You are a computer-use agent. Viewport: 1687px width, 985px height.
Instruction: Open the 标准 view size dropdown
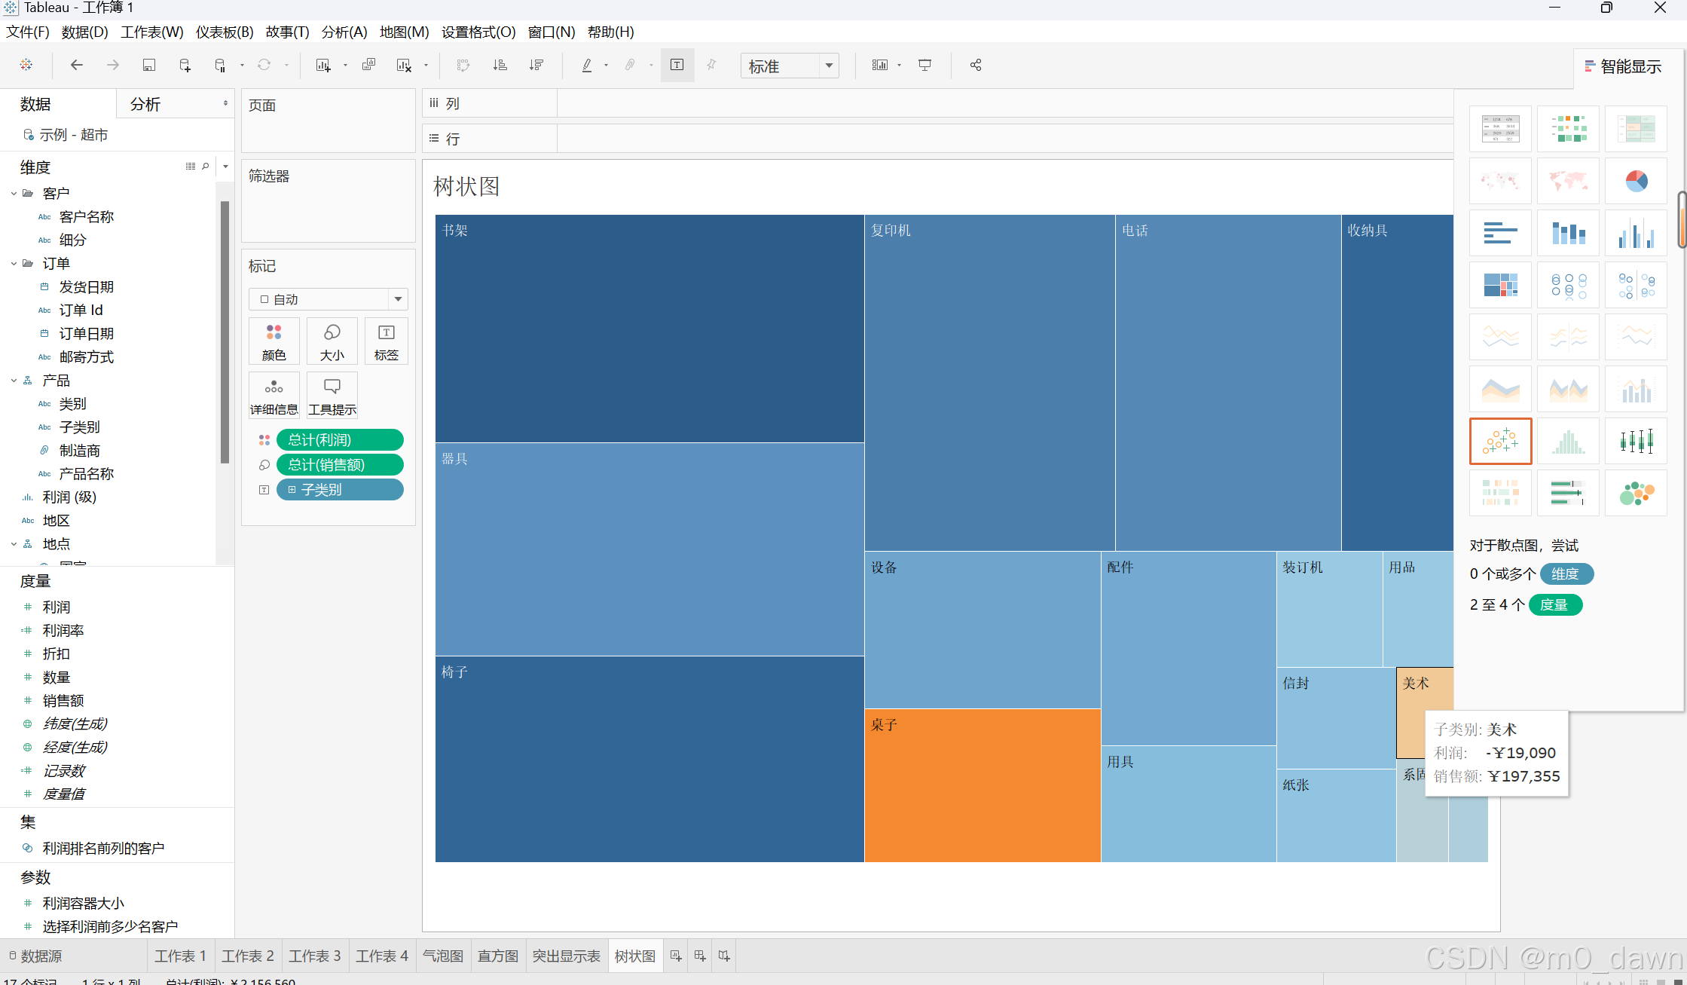point(828,66)
